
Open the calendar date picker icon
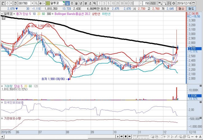point(193,3)
